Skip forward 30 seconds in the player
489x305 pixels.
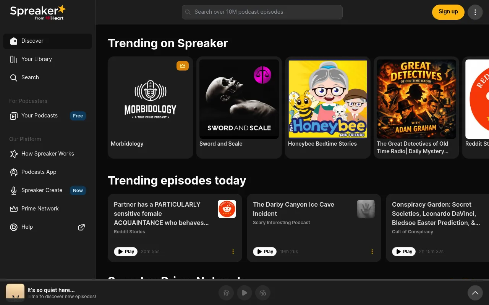click(263, 293)
